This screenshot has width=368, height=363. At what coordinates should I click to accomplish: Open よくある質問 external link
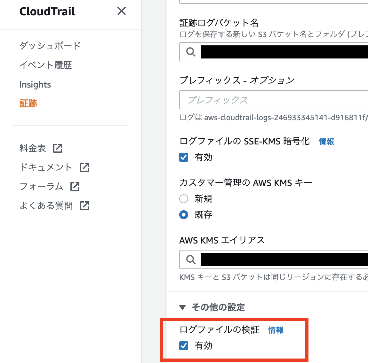[x=46, y=206]
